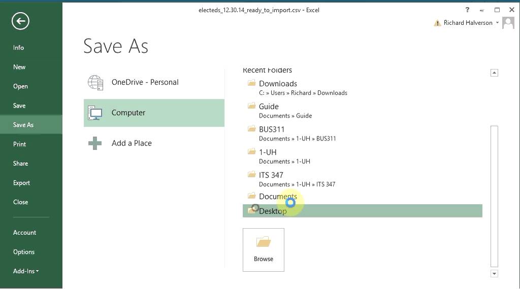
Task: Click the Downloads folder icon
Action: [252, 83]
